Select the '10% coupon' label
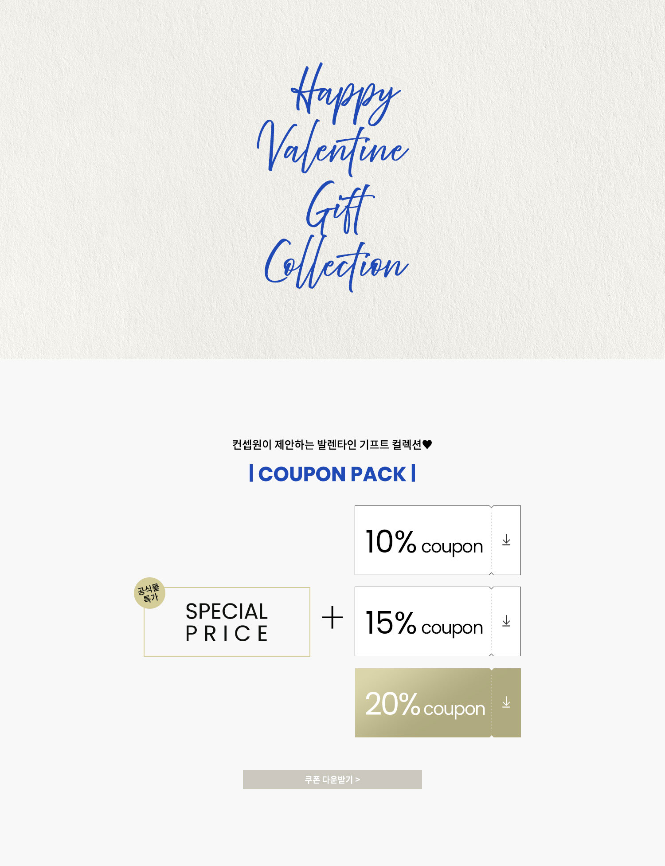The height and width of the screenshot is (866, 665). (424, 542)
